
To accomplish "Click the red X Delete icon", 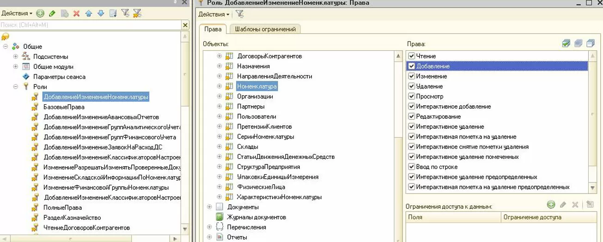I will click(x=77, y=13).
